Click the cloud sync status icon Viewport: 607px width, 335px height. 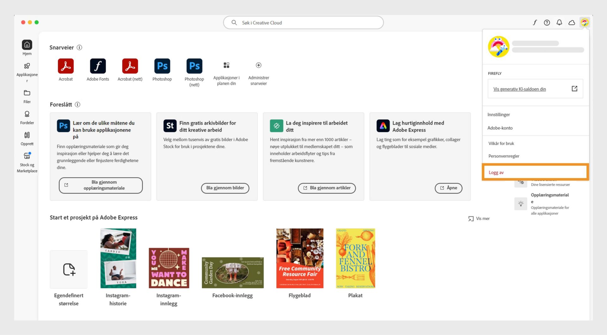click(572, 22)
